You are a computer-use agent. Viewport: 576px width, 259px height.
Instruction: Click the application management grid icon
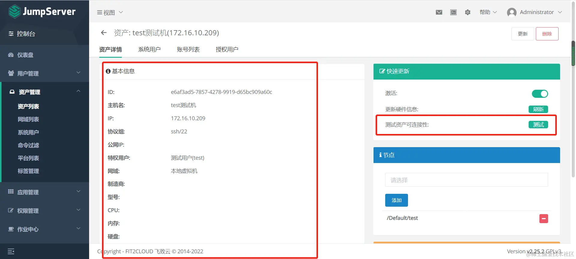(x=11, y=192)
